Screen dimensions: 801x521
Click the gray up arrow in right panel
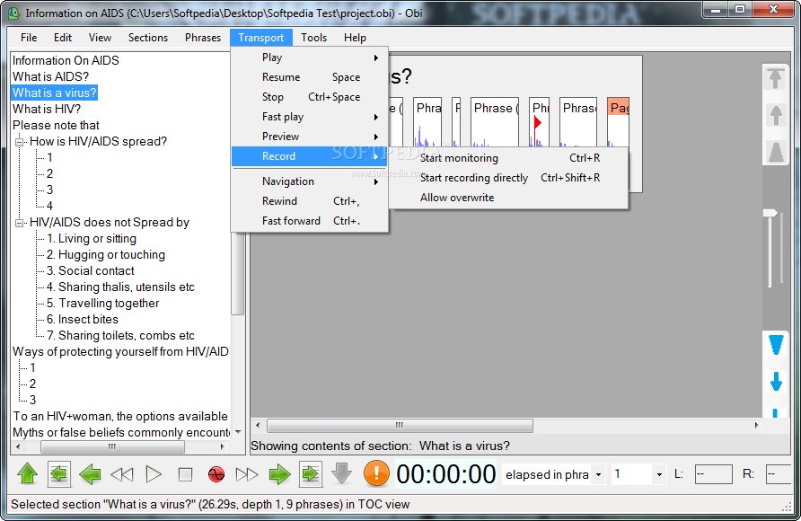coord(776,116)
